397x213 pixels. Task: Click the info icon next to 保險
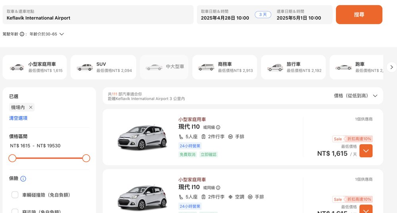[x=23, y=179]
